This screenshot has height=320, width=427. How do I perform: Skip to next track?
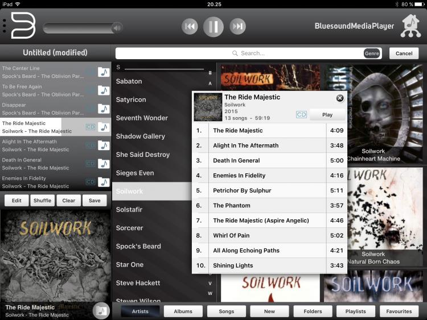coord(237,26)
